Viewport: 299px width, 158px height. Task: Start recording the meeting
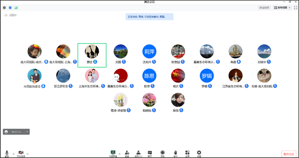pyautogui.click(x=162, y=153)
